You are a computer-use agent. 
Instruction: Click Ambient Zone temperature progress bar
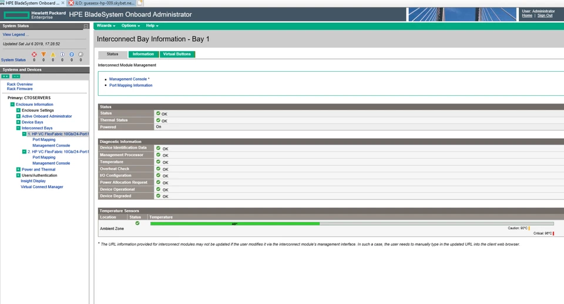pyautogui.click(x=352, y=223)
